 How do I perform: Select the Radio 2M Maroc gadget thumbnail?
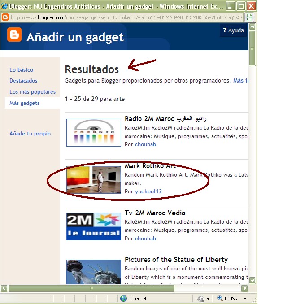(94, 133)
